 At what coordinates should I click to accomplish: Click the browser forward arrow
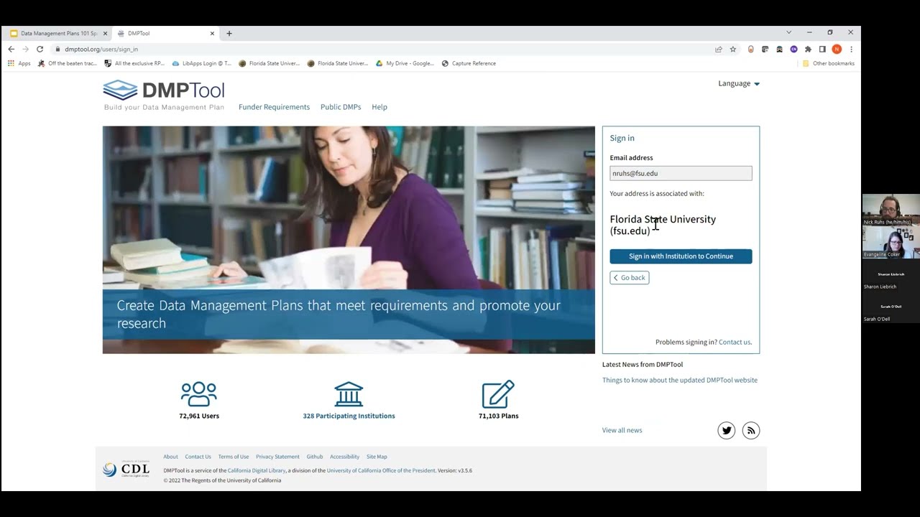(25, 49)
